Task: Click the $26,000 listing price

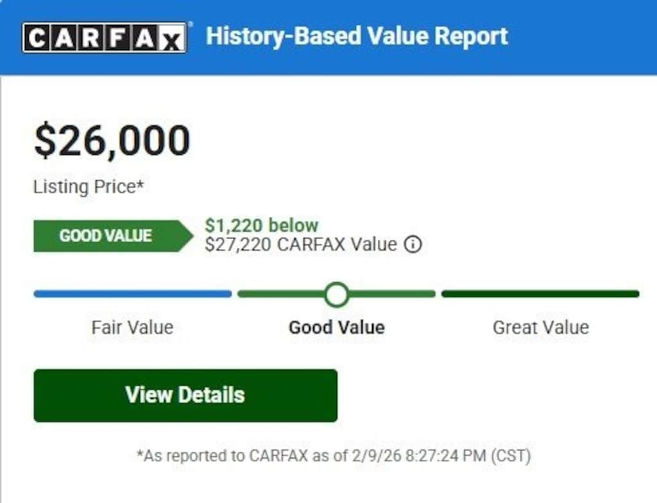Action: click(112, 141)
